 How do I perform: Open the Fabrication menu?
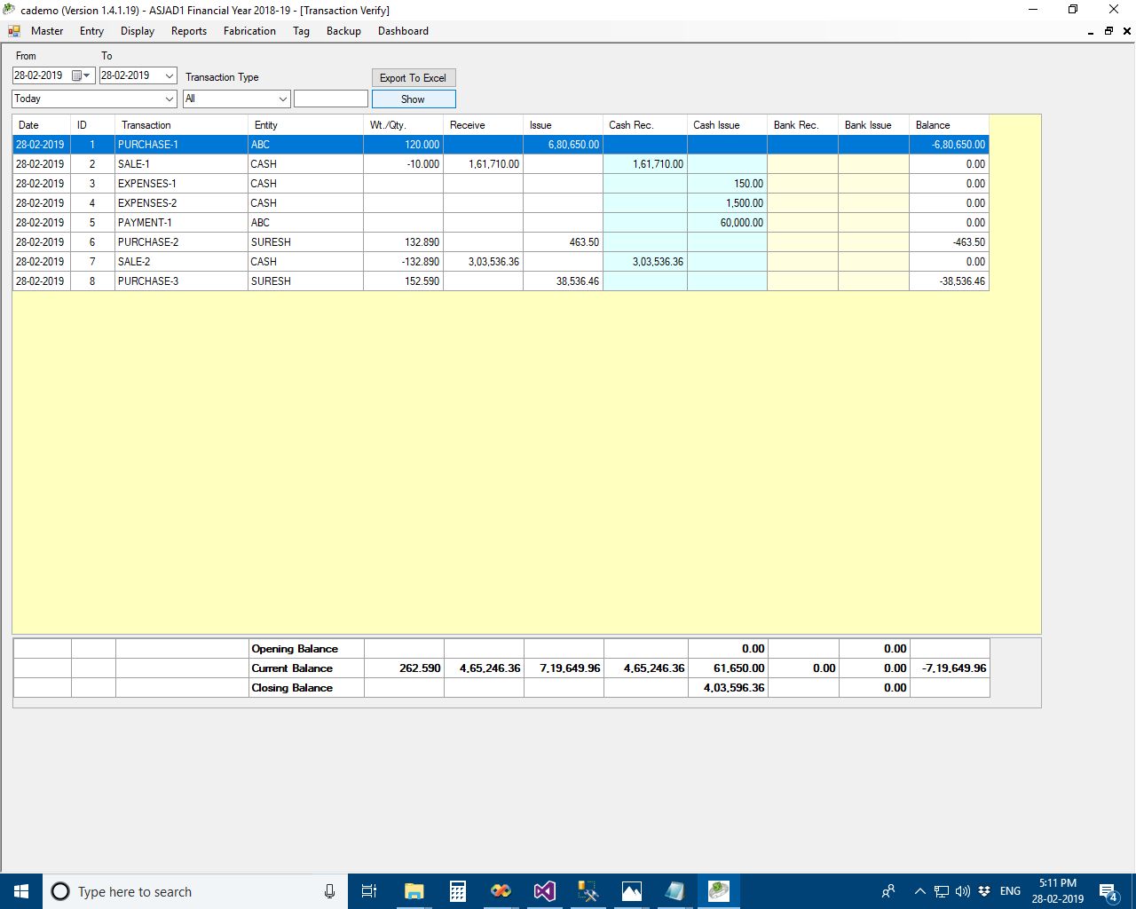pyautogui.click(x=249, y=31)
